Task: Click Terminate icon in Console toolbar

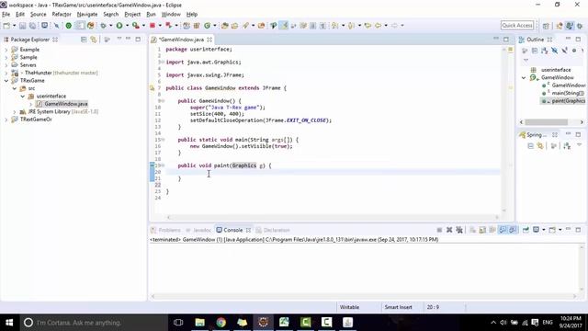Action: 439,230
